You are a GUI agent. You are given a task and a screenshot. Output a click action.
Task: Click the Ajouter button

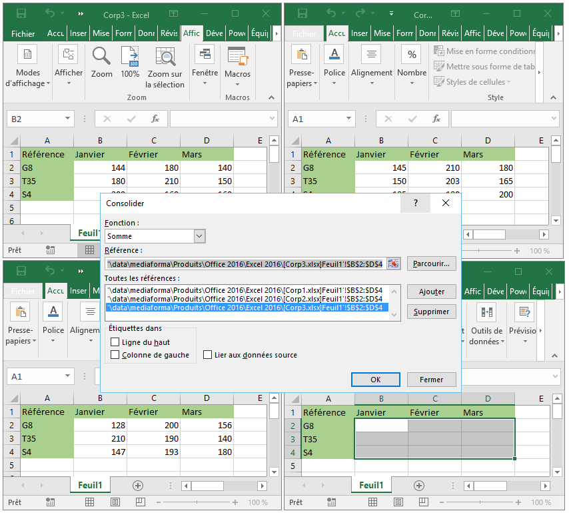[431, 292]
